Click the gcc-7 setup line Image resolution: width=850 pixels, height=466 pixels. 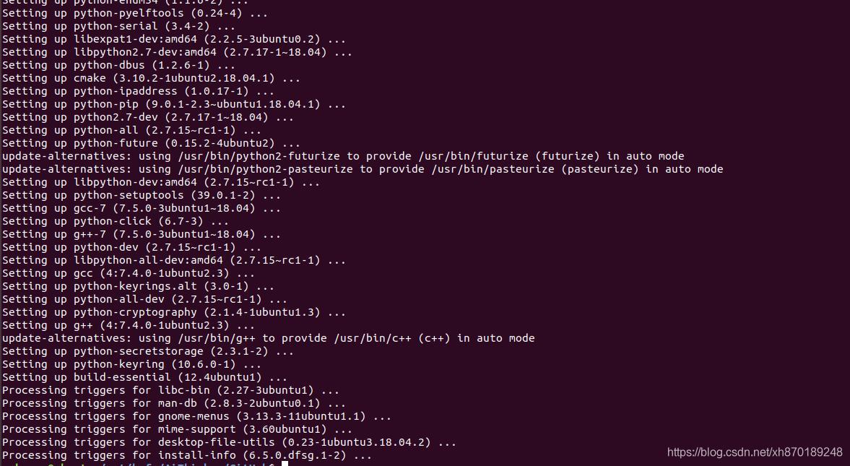tap(142, 208)
